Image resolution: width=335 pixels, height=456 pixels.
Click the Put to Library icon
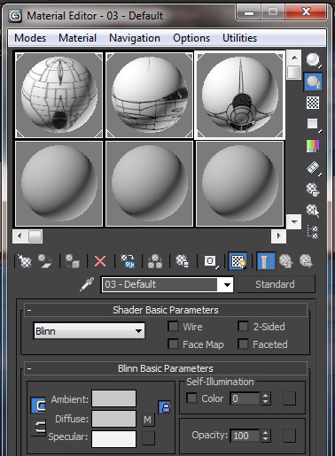(183, 261)
